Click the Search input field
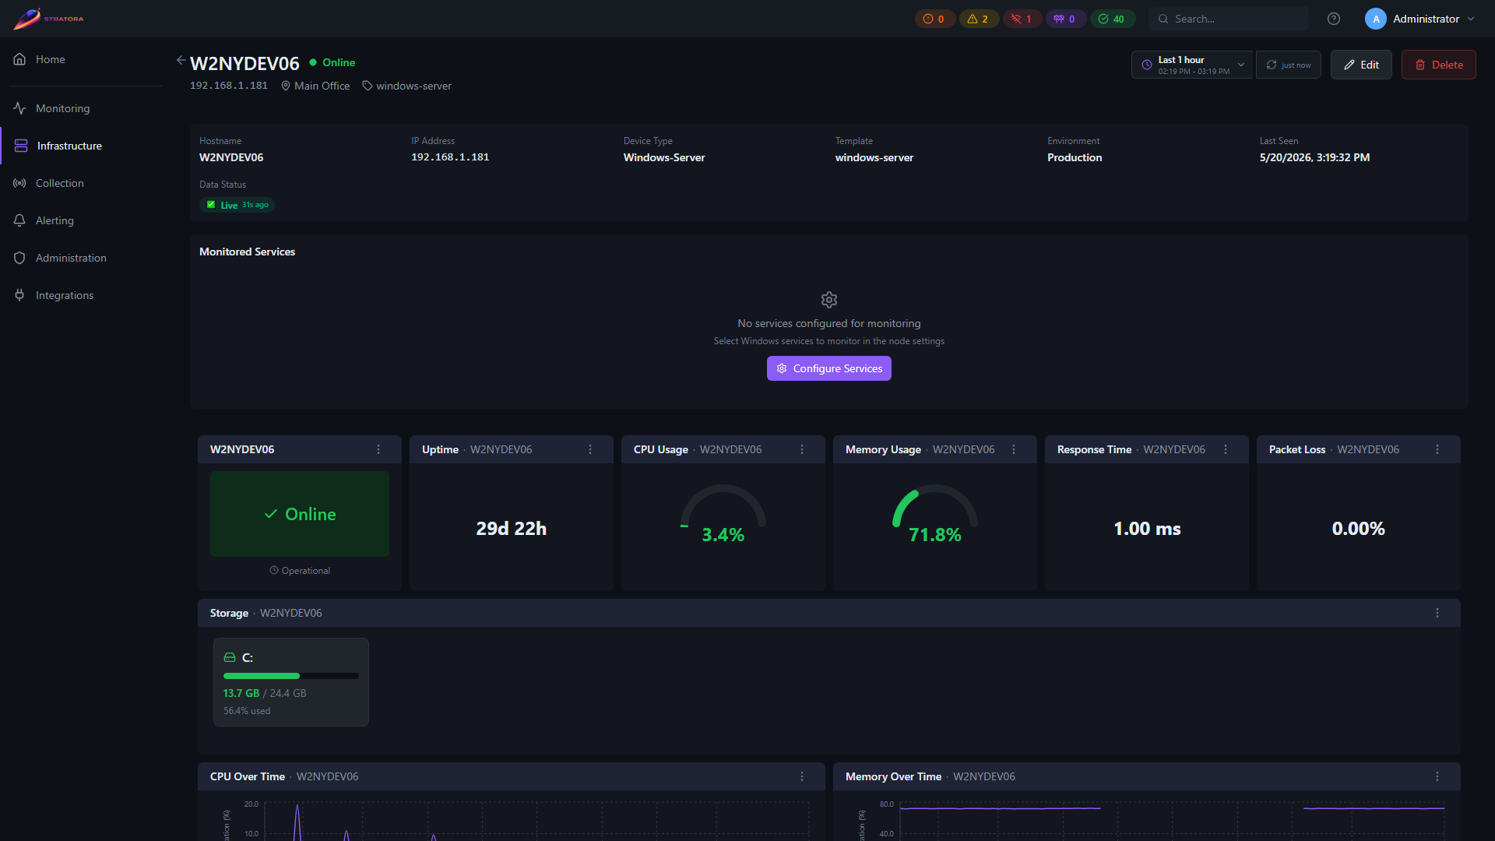 [x=1229, y=19]
